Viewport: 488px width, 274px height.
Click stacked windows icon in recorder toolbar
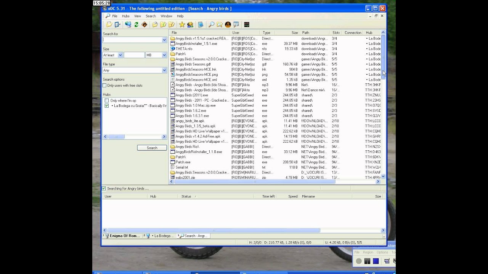[x=387, y=261]
